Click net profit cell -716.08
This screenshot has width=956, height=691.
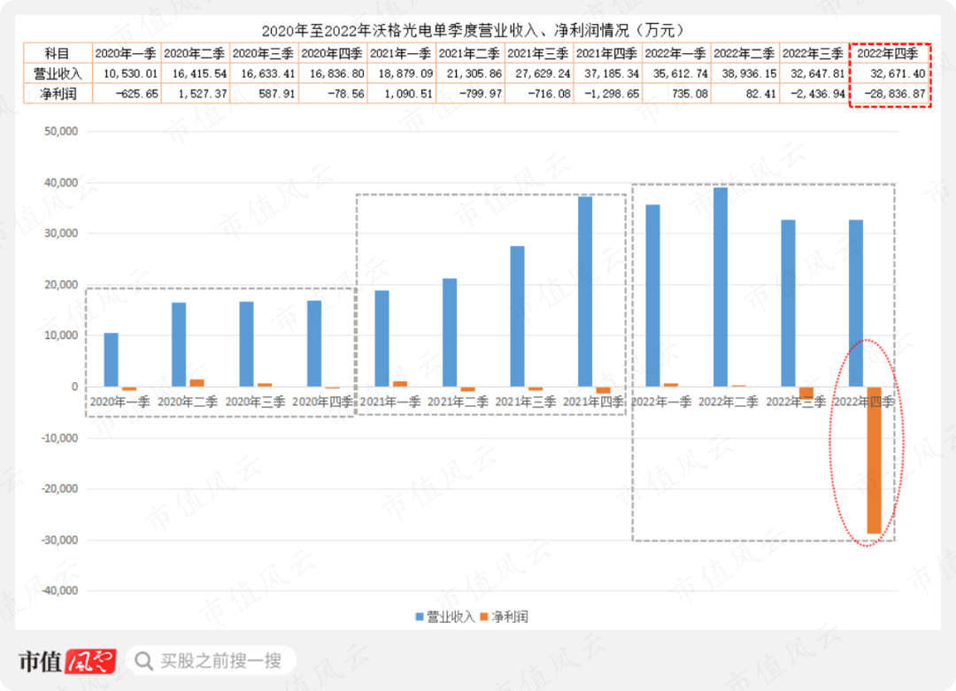(x=539, y=93)
